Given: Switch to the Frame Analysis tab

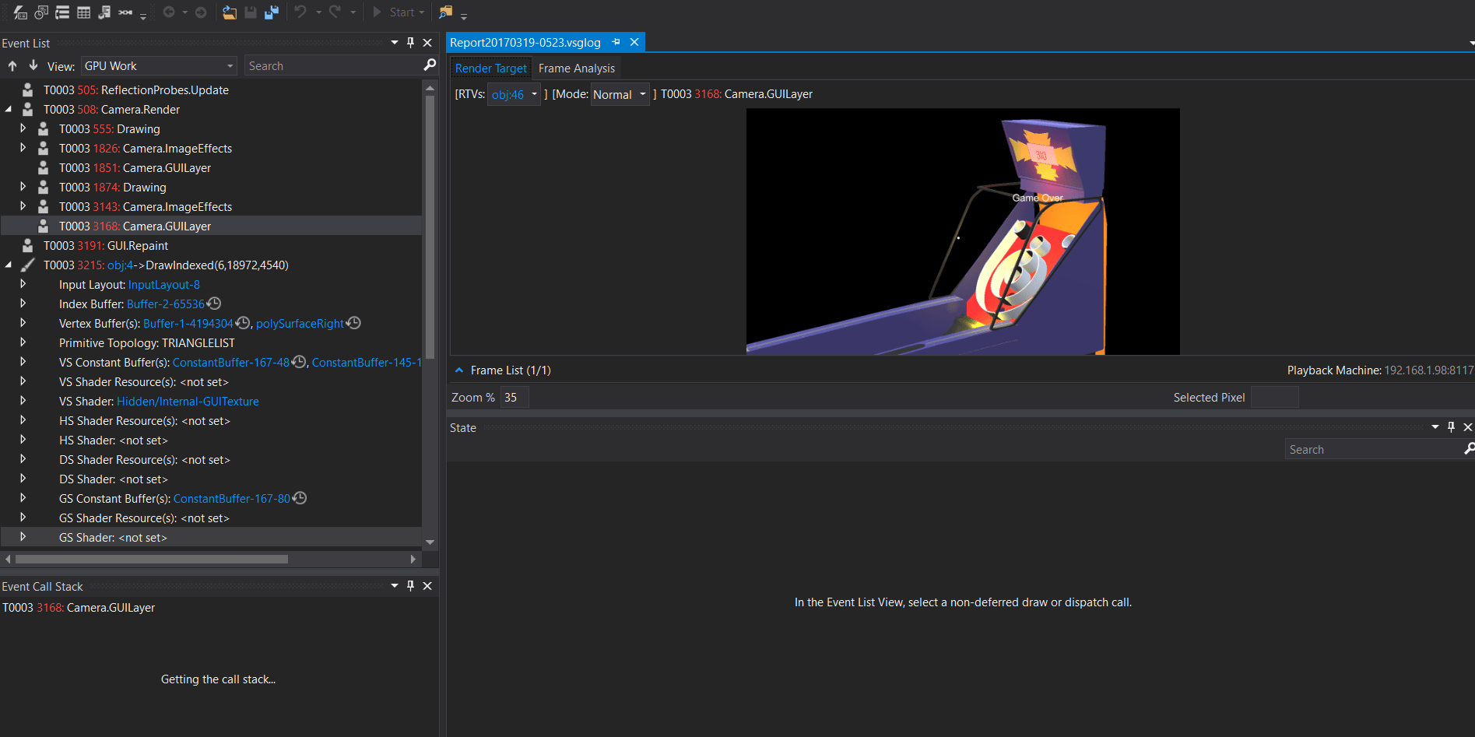Looking at the screenshot, I should [x=576, y=68].
